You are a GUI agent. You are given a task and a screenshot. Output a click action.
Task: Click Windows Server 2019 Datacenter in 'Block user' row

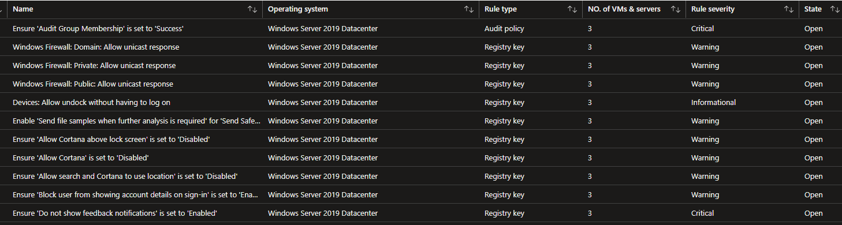point(323,194)
